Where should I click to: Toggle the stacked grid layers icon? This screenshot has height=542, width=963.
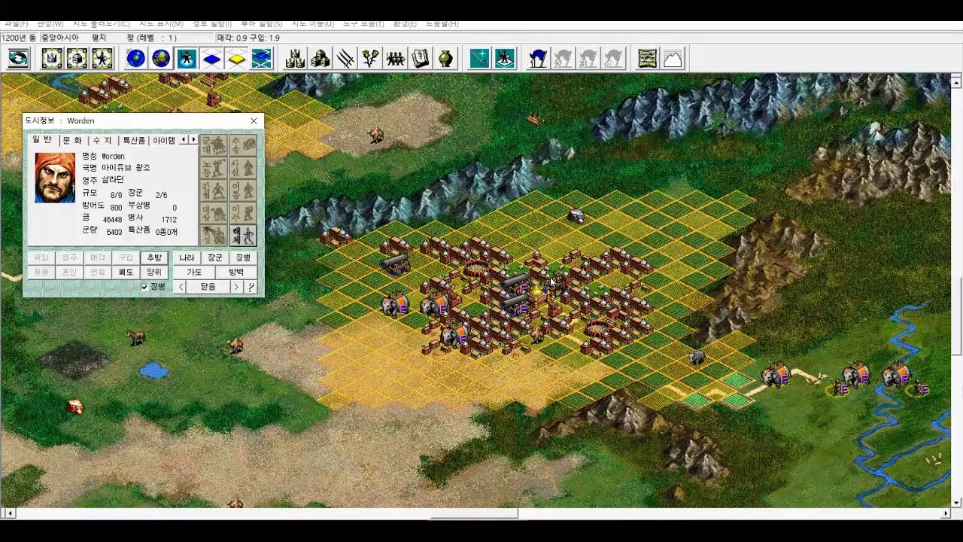pyautogui.click(x=261, y=58)
